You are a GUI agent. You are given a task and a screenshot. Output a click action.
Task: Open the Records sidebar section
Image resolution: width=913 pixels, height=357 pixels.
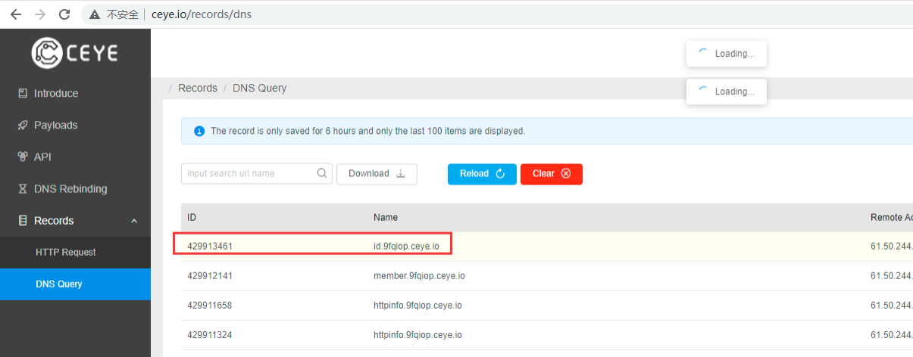click(54, 221)
